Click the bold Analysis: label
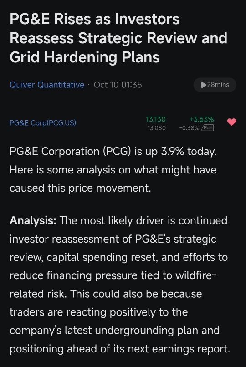This screenshot has height=367, width=246. [x=33, y=220]
